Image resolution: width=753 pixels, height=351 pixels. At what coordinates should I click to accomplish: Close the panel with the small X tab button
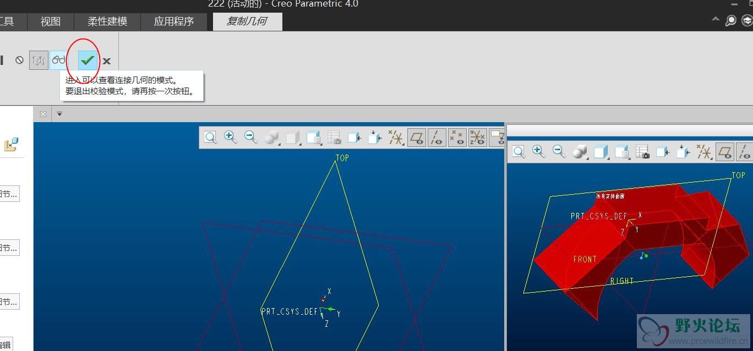click(43, 114)
